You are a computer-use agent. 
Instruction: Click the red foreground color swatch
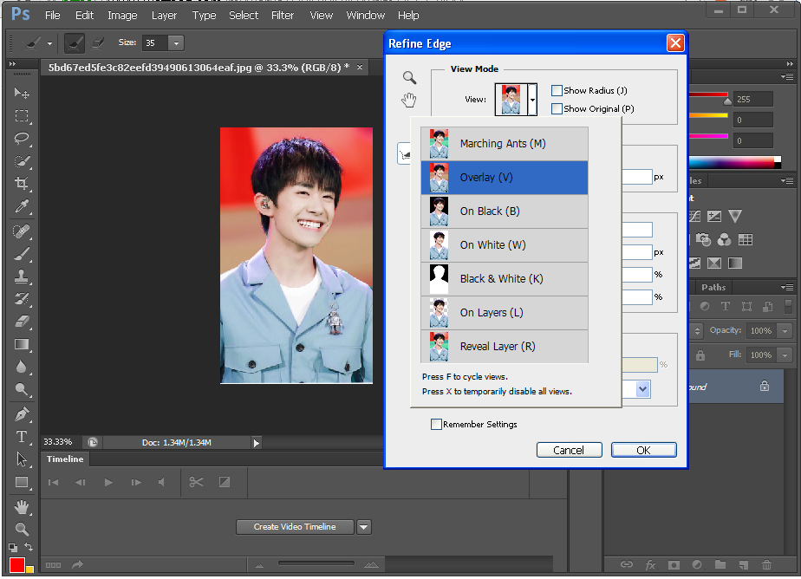(17, 565)
